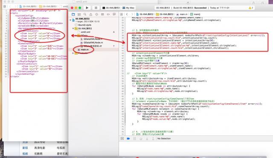Click 电视剧 link in background window
The height and width of the screenshot is (158, 273).
[61, 148]
